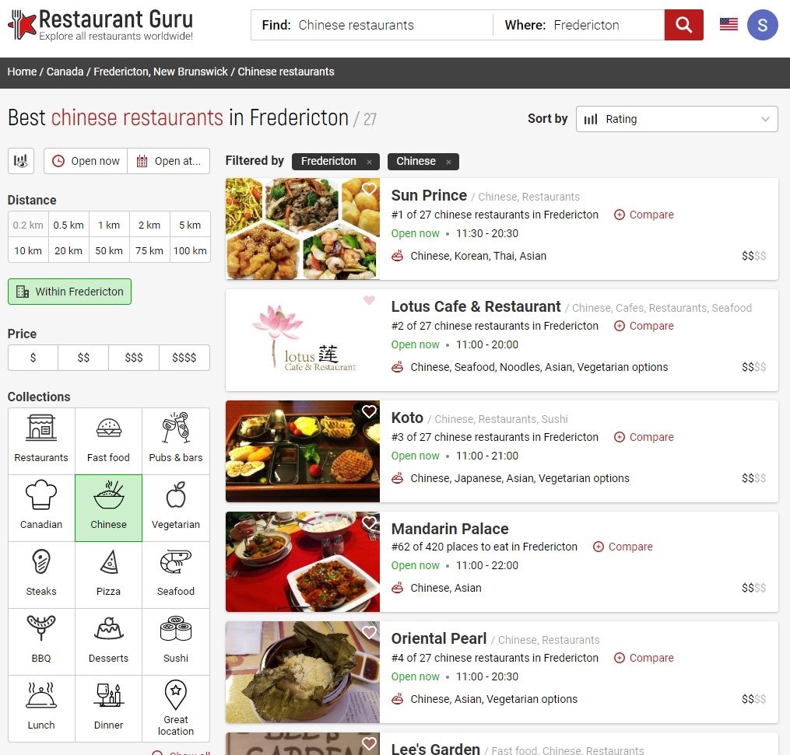This screenshot has height=755, width=790.
Task: Deselect the Chinese collection icon
Action: [108, 509]
